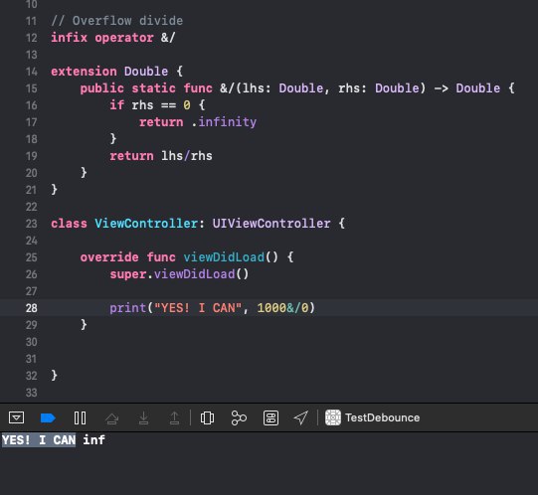Pause program execution in the debug bar

click(x=80, y=417)
